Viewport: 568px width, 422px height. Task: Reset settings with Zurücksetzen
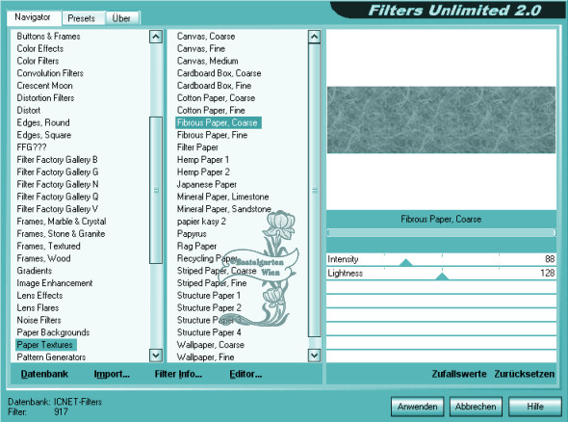coord(524,374)
